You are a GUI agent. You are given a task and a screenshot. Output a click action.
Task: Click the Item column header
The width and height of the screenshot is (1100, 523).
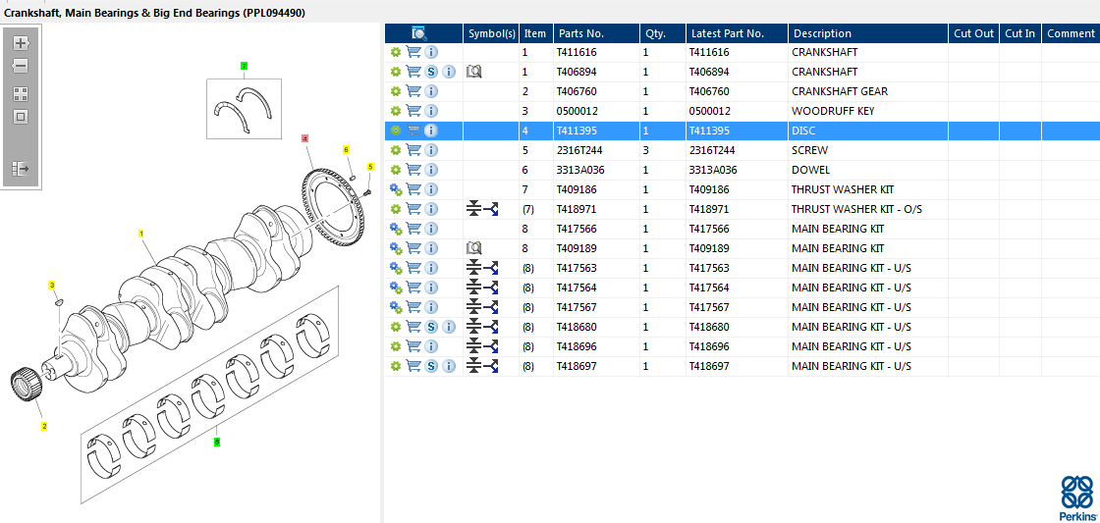point(536,33)
